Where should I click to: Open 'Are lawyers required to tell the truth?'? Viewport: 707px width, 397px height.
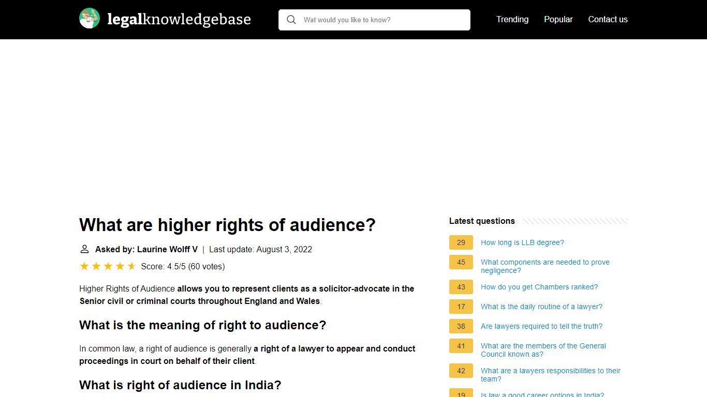541,326
